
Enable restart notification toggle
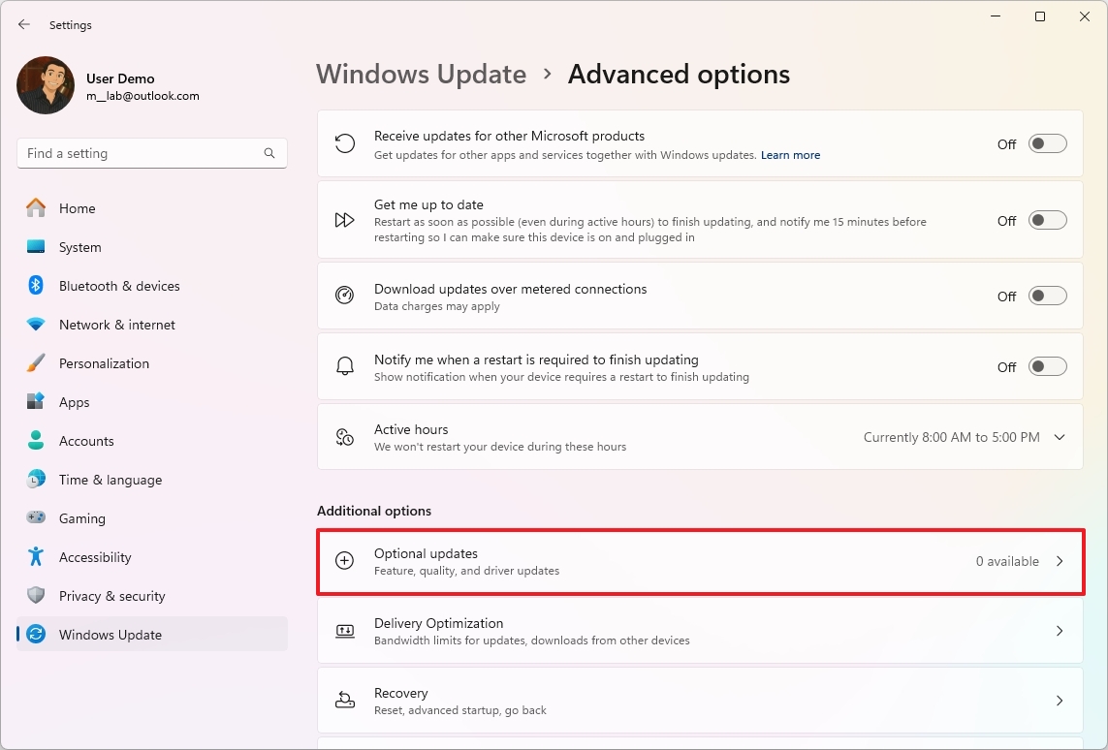click(1047, 366)
